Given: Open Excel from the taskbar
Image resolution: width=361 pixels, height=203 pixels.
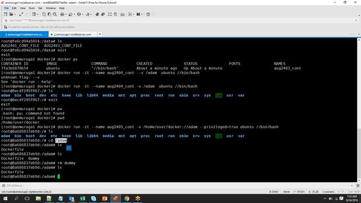Looking at the screenshot, I should click(x=82, y=198).
